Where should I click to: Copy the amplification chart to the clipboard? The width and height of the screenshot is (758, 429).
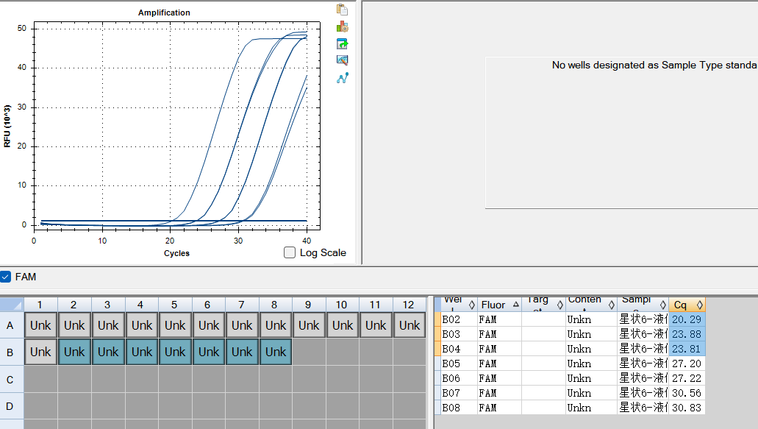click(x=343, y=10)
